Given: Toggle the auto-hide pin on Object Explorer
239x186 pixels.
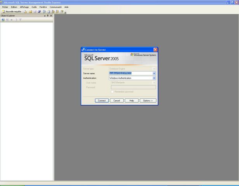Looking at the screenshot, I should coord(48,16).
